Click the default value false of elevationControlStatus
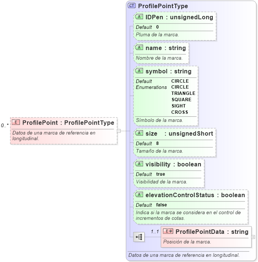Viewport: 258px width, 262px height. pos(161,205)
